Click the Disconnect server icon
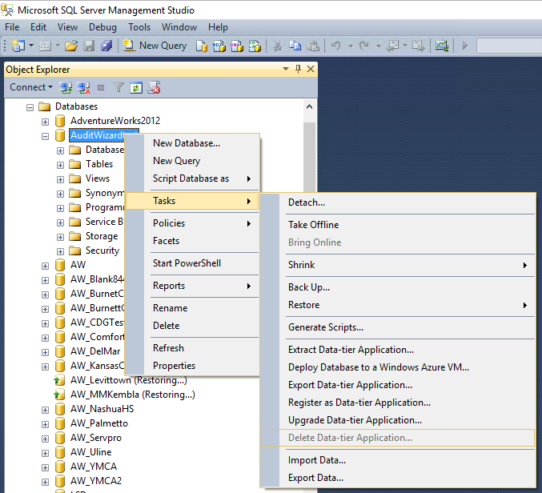Viewport: 542px width, 493px height. [x=83, y=88]
